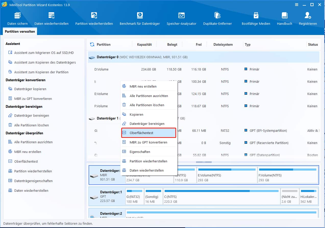Screen dimensions: 325x228
Task: Click Kopieren in the context menu
Action: (149, 114)
